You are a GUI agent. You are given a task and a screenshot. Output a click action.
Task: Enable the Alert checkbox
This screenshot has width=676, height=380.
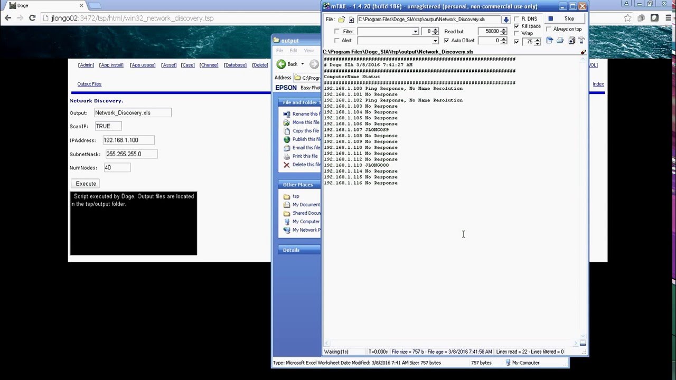[x=337, y=41]
